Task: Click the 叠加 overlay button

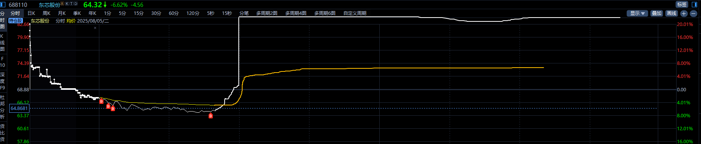Action: coord(657,13)
